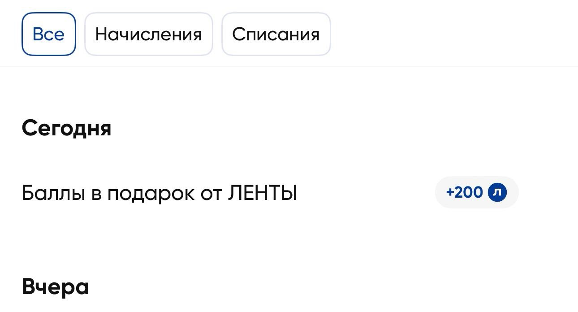The width and height of the screenshot is (578, 312).
Task: Open the "Баллы в подарок от ЛЕНТЫ" entry
Action: pos(159,193)
